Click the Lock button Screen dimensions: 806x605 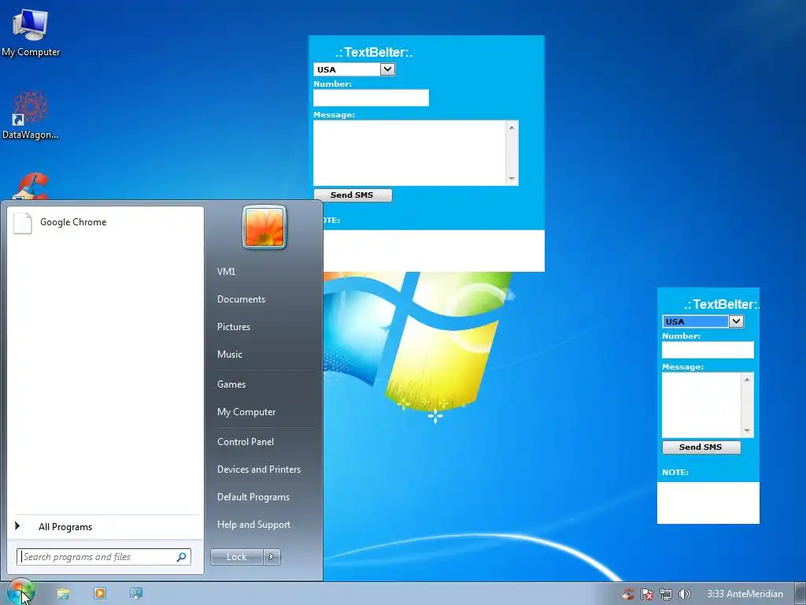click(236, 557)
